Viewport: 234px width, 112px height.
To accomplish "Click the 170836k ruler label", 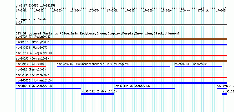I will click(x=112, y=10).
